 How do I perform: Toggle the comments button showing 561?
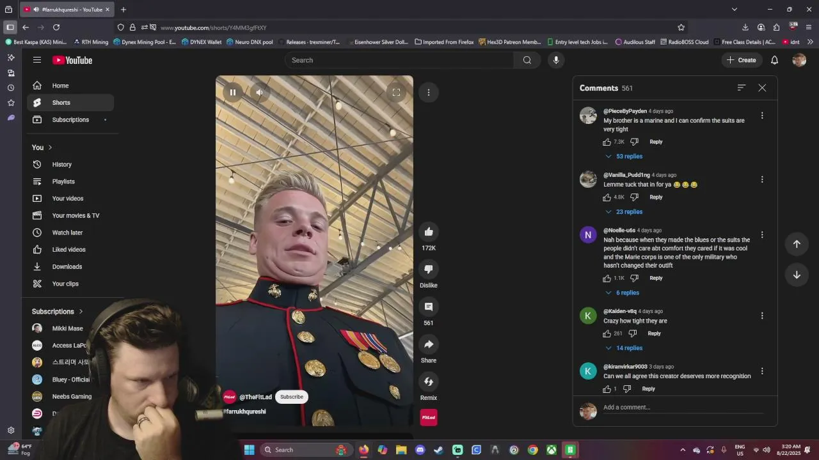(429, 307)
